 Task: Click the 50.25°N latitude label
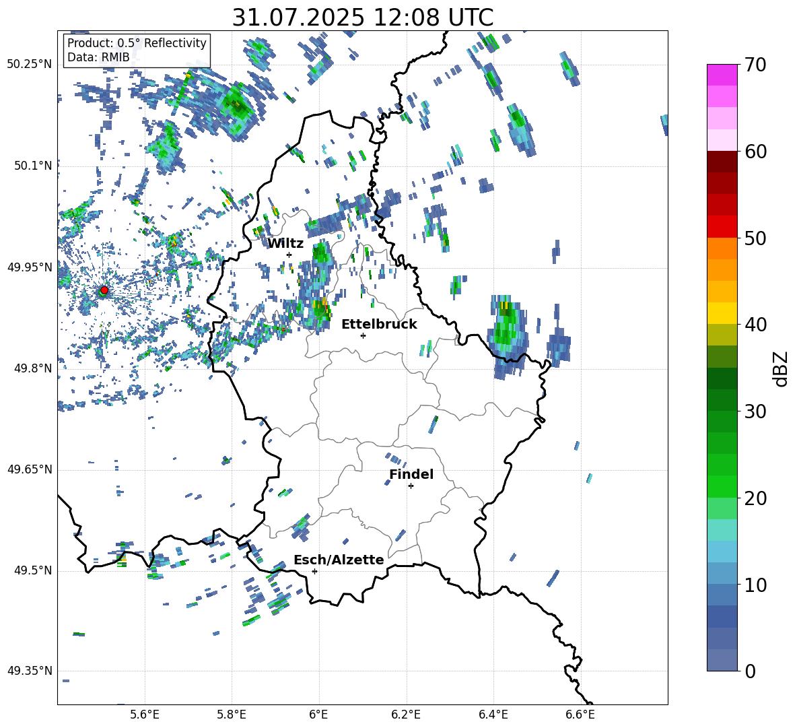tap(30, 65)
